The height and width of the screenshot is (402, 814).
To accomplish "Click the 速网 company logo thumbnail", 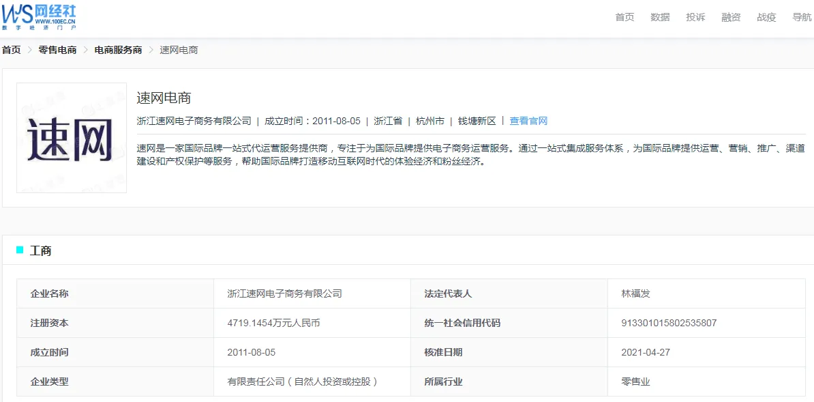I will [x=72, y=138].
